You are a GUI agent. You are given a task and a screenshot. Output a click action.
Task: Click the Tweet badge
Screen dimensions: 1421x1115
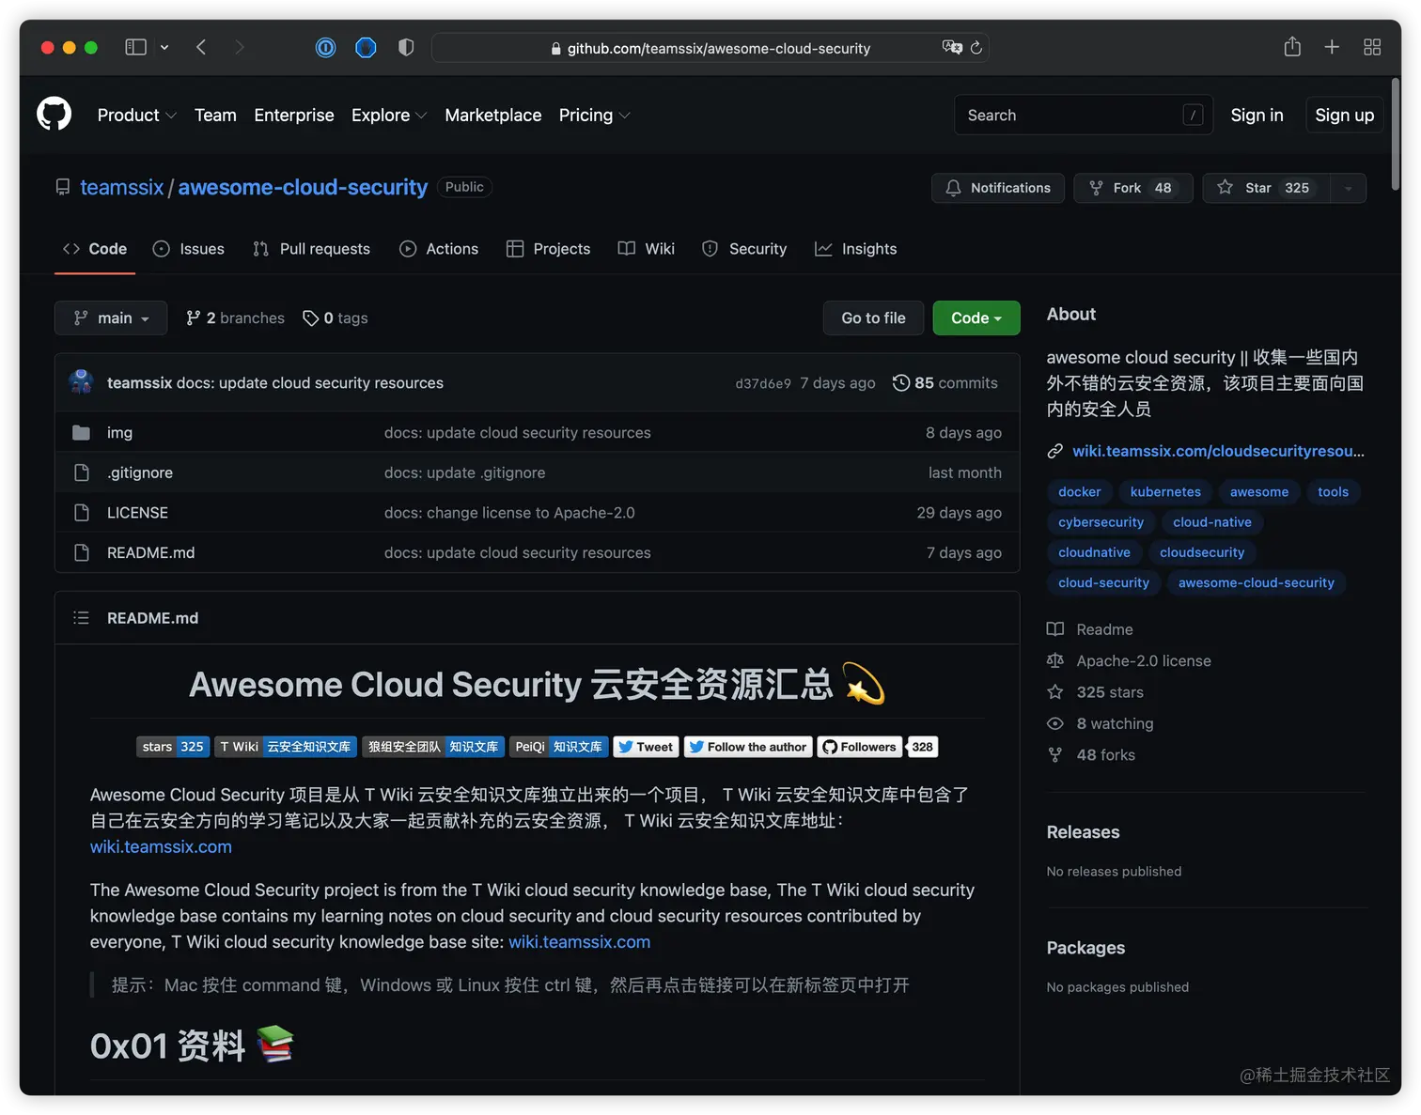pyautogui.click(x=645, y=747)
